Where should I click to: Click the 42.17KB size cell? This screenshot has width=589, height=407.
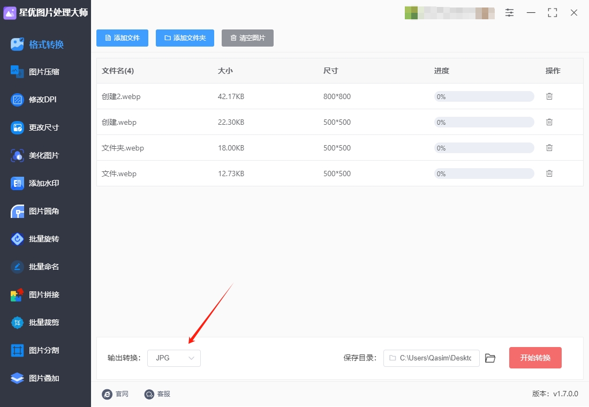[231, 96]
